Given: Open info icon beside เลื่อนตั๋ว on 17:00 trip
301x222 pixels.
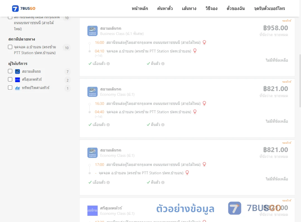Looking at the screenshot, I should coord(108,182).
